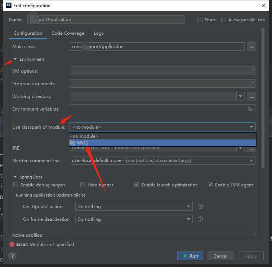Close the Edit configuration dialog

(263, 5)
